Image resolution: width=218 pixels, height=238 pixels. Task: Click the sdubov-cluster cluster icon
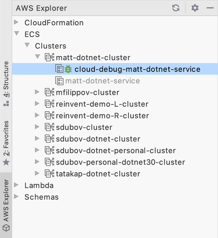coord(49,127)
